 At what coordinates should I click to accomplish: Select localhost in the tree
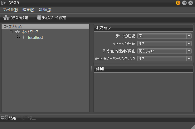[x=36, y=38]
